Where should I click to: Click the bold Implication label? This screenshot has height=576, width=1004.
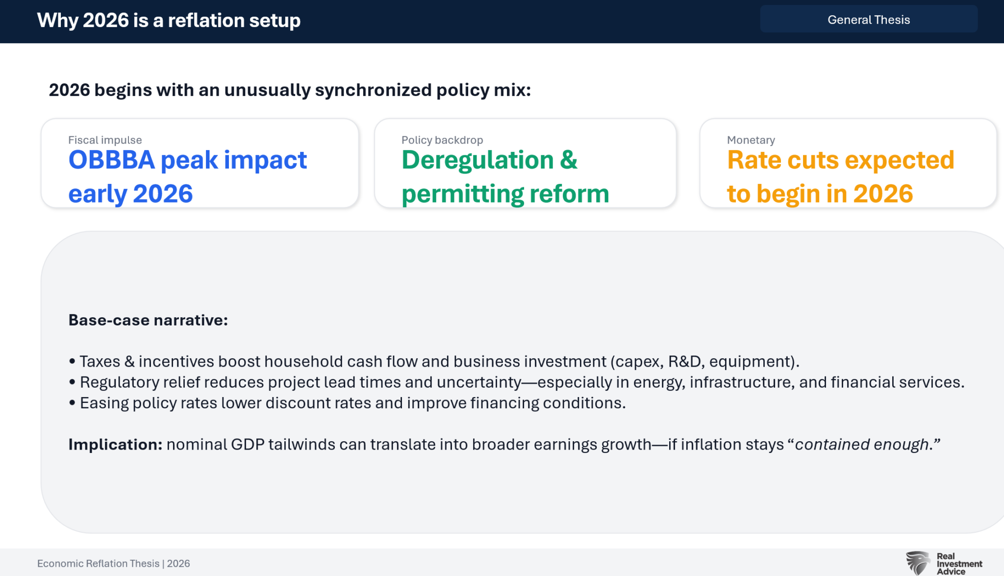coord(115,445)
